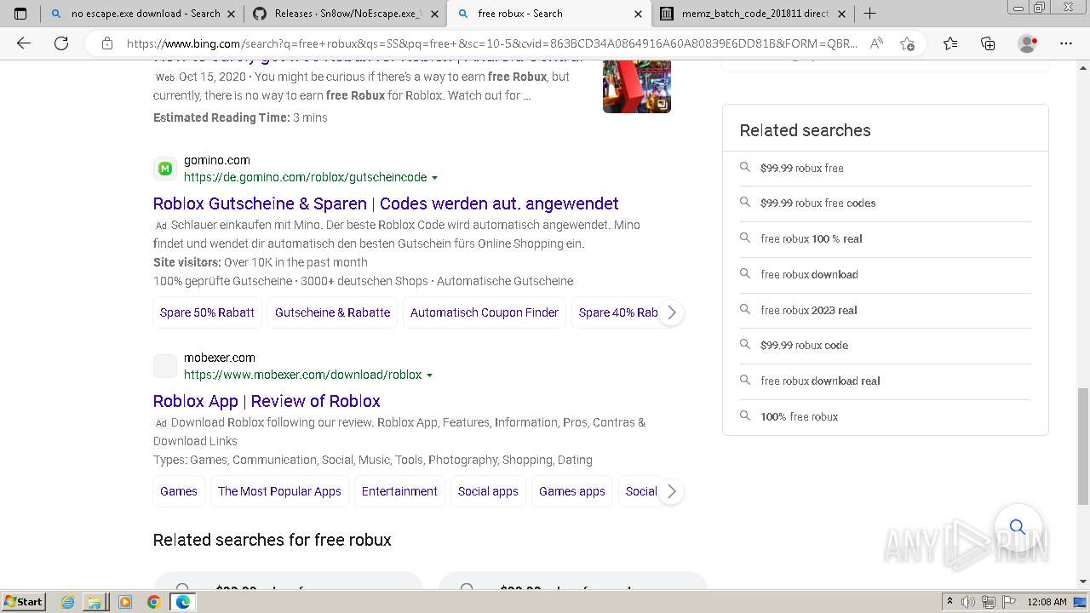Image resolution: width=1090 pixels, height=613 pixels.
Task: Show hidden system tray icons
Action: click(949, 602)
